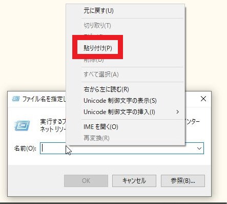Click the キャンセル button

[134, 181]
